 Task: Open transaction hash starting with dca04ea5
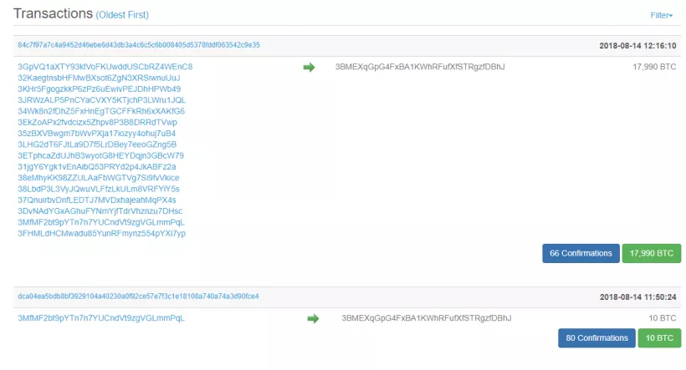pyautogui.click(x=138, y=297)
